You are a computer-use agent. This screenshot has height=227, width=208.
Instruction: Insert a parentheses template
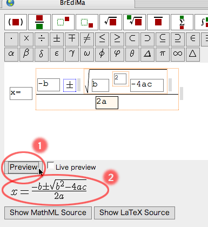(16, 22)
